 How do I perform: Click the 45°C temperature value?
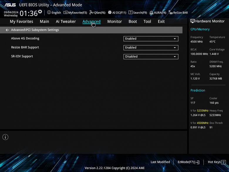(x=212, y=42)
